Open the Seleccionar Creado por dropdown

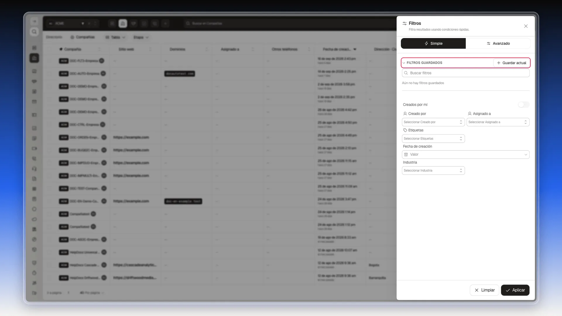pyautogui.click(x=433, y=122)
